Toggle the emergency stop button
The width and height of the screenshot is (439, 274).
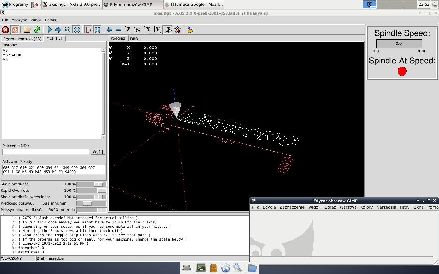point(5,30)
